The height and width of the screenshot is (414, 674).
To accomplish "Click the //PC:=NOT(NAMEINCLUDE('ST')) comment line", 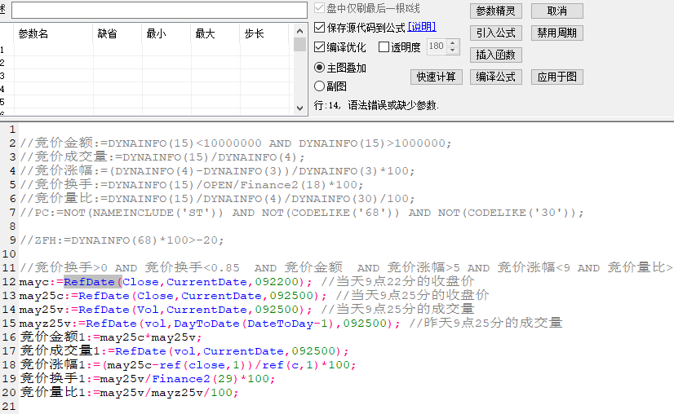I will (302, 213).
